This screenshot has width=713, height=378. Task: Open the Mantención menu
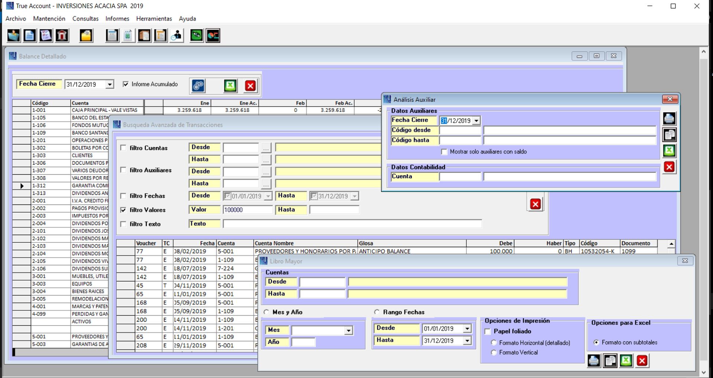tap(49, 19)
